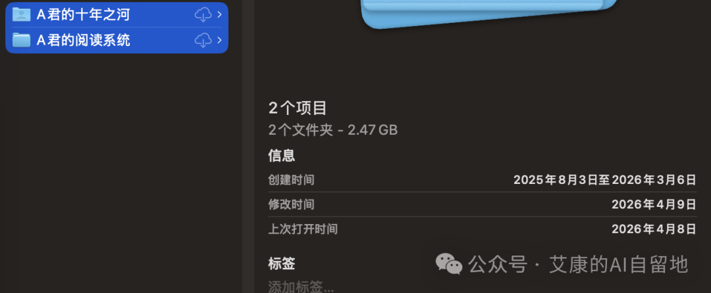The width and height of the screenshot is (711, 293).
Task: Click the WeChat logo in the watermark
Action: 448,264
